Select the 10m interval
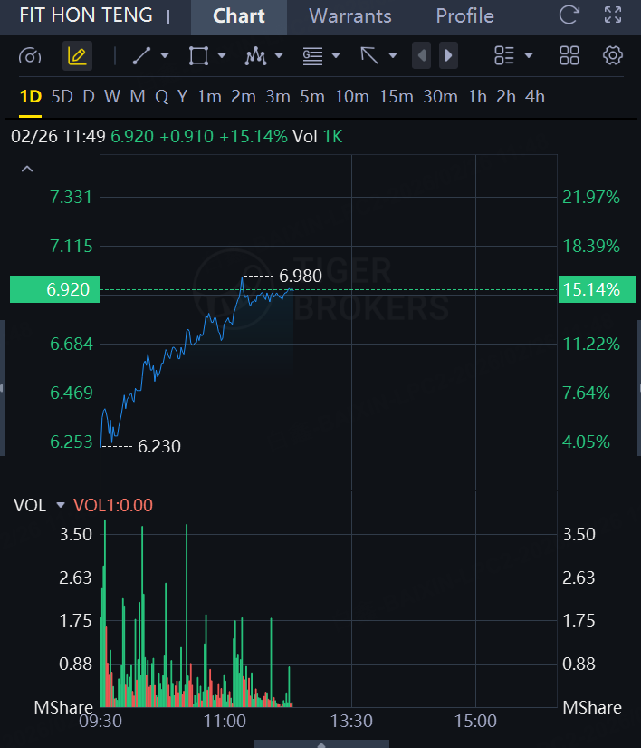The height and width of the screenshot is (748, 641). pyautogui.click(x=351, y=97)
